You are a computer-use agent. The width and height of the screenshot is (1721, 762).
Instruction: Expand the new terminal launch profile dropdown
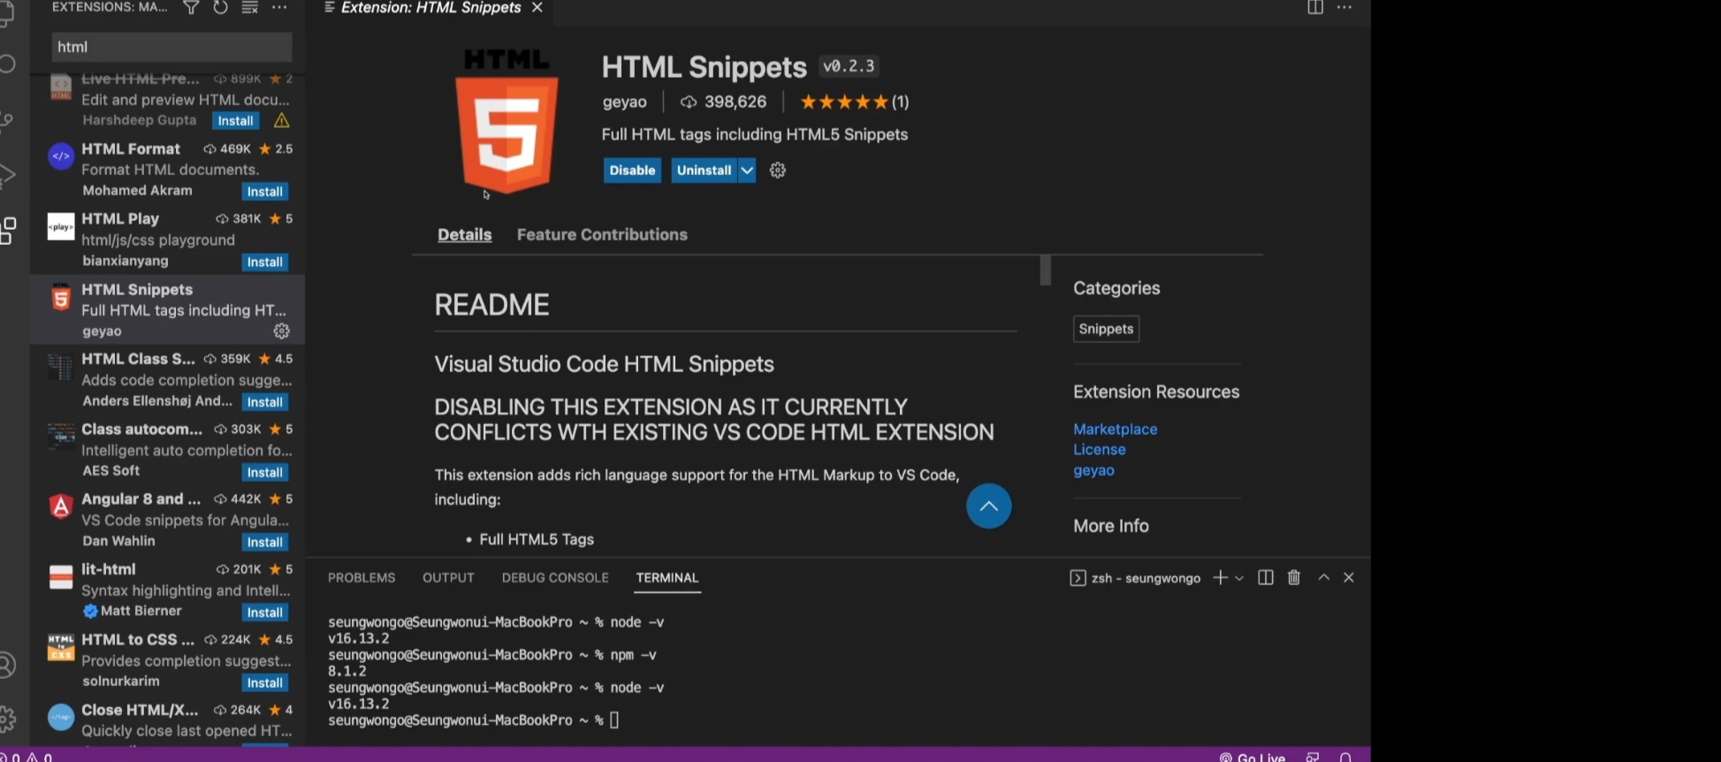coord(1239,578)
